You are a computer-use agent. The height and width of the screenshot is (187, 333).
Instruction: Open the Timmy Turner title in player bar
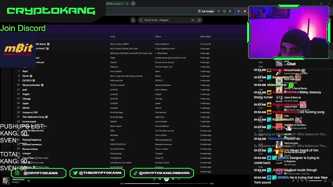[18, 179]
